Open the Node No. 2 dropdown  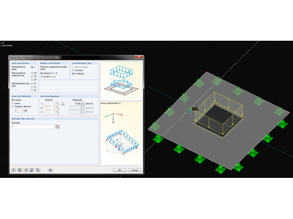pyautogui.click(x=53, y=108)
